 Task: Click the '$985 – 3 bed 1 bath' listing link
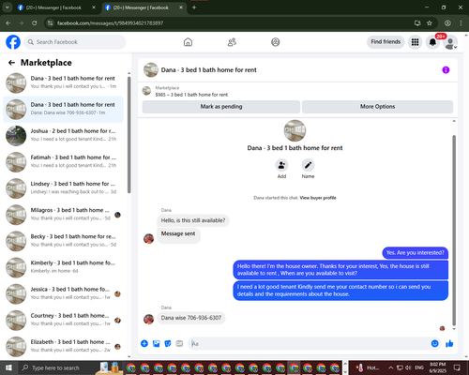pyautogui.click(x=191, y=95)
